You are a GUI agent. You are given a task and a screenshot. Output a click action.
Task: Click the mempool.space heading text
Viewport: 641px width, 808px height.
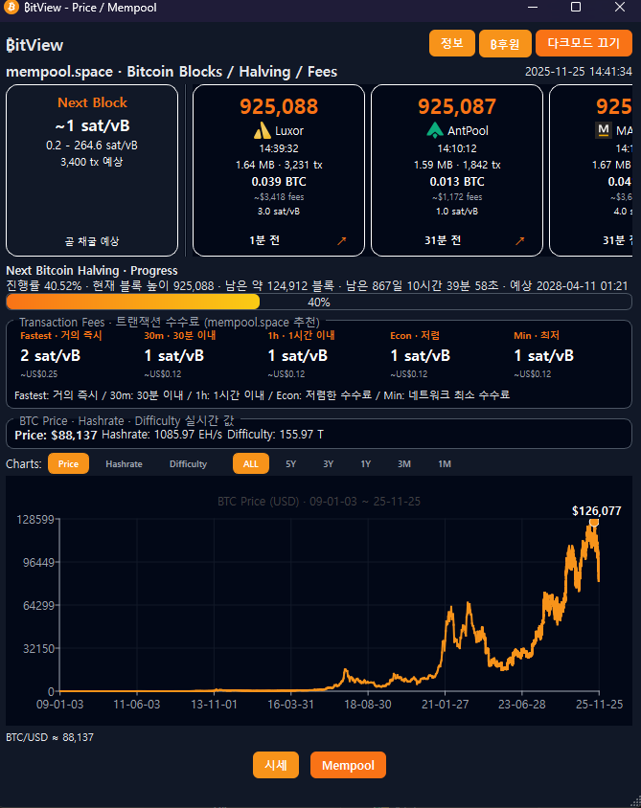coord(172,72)
